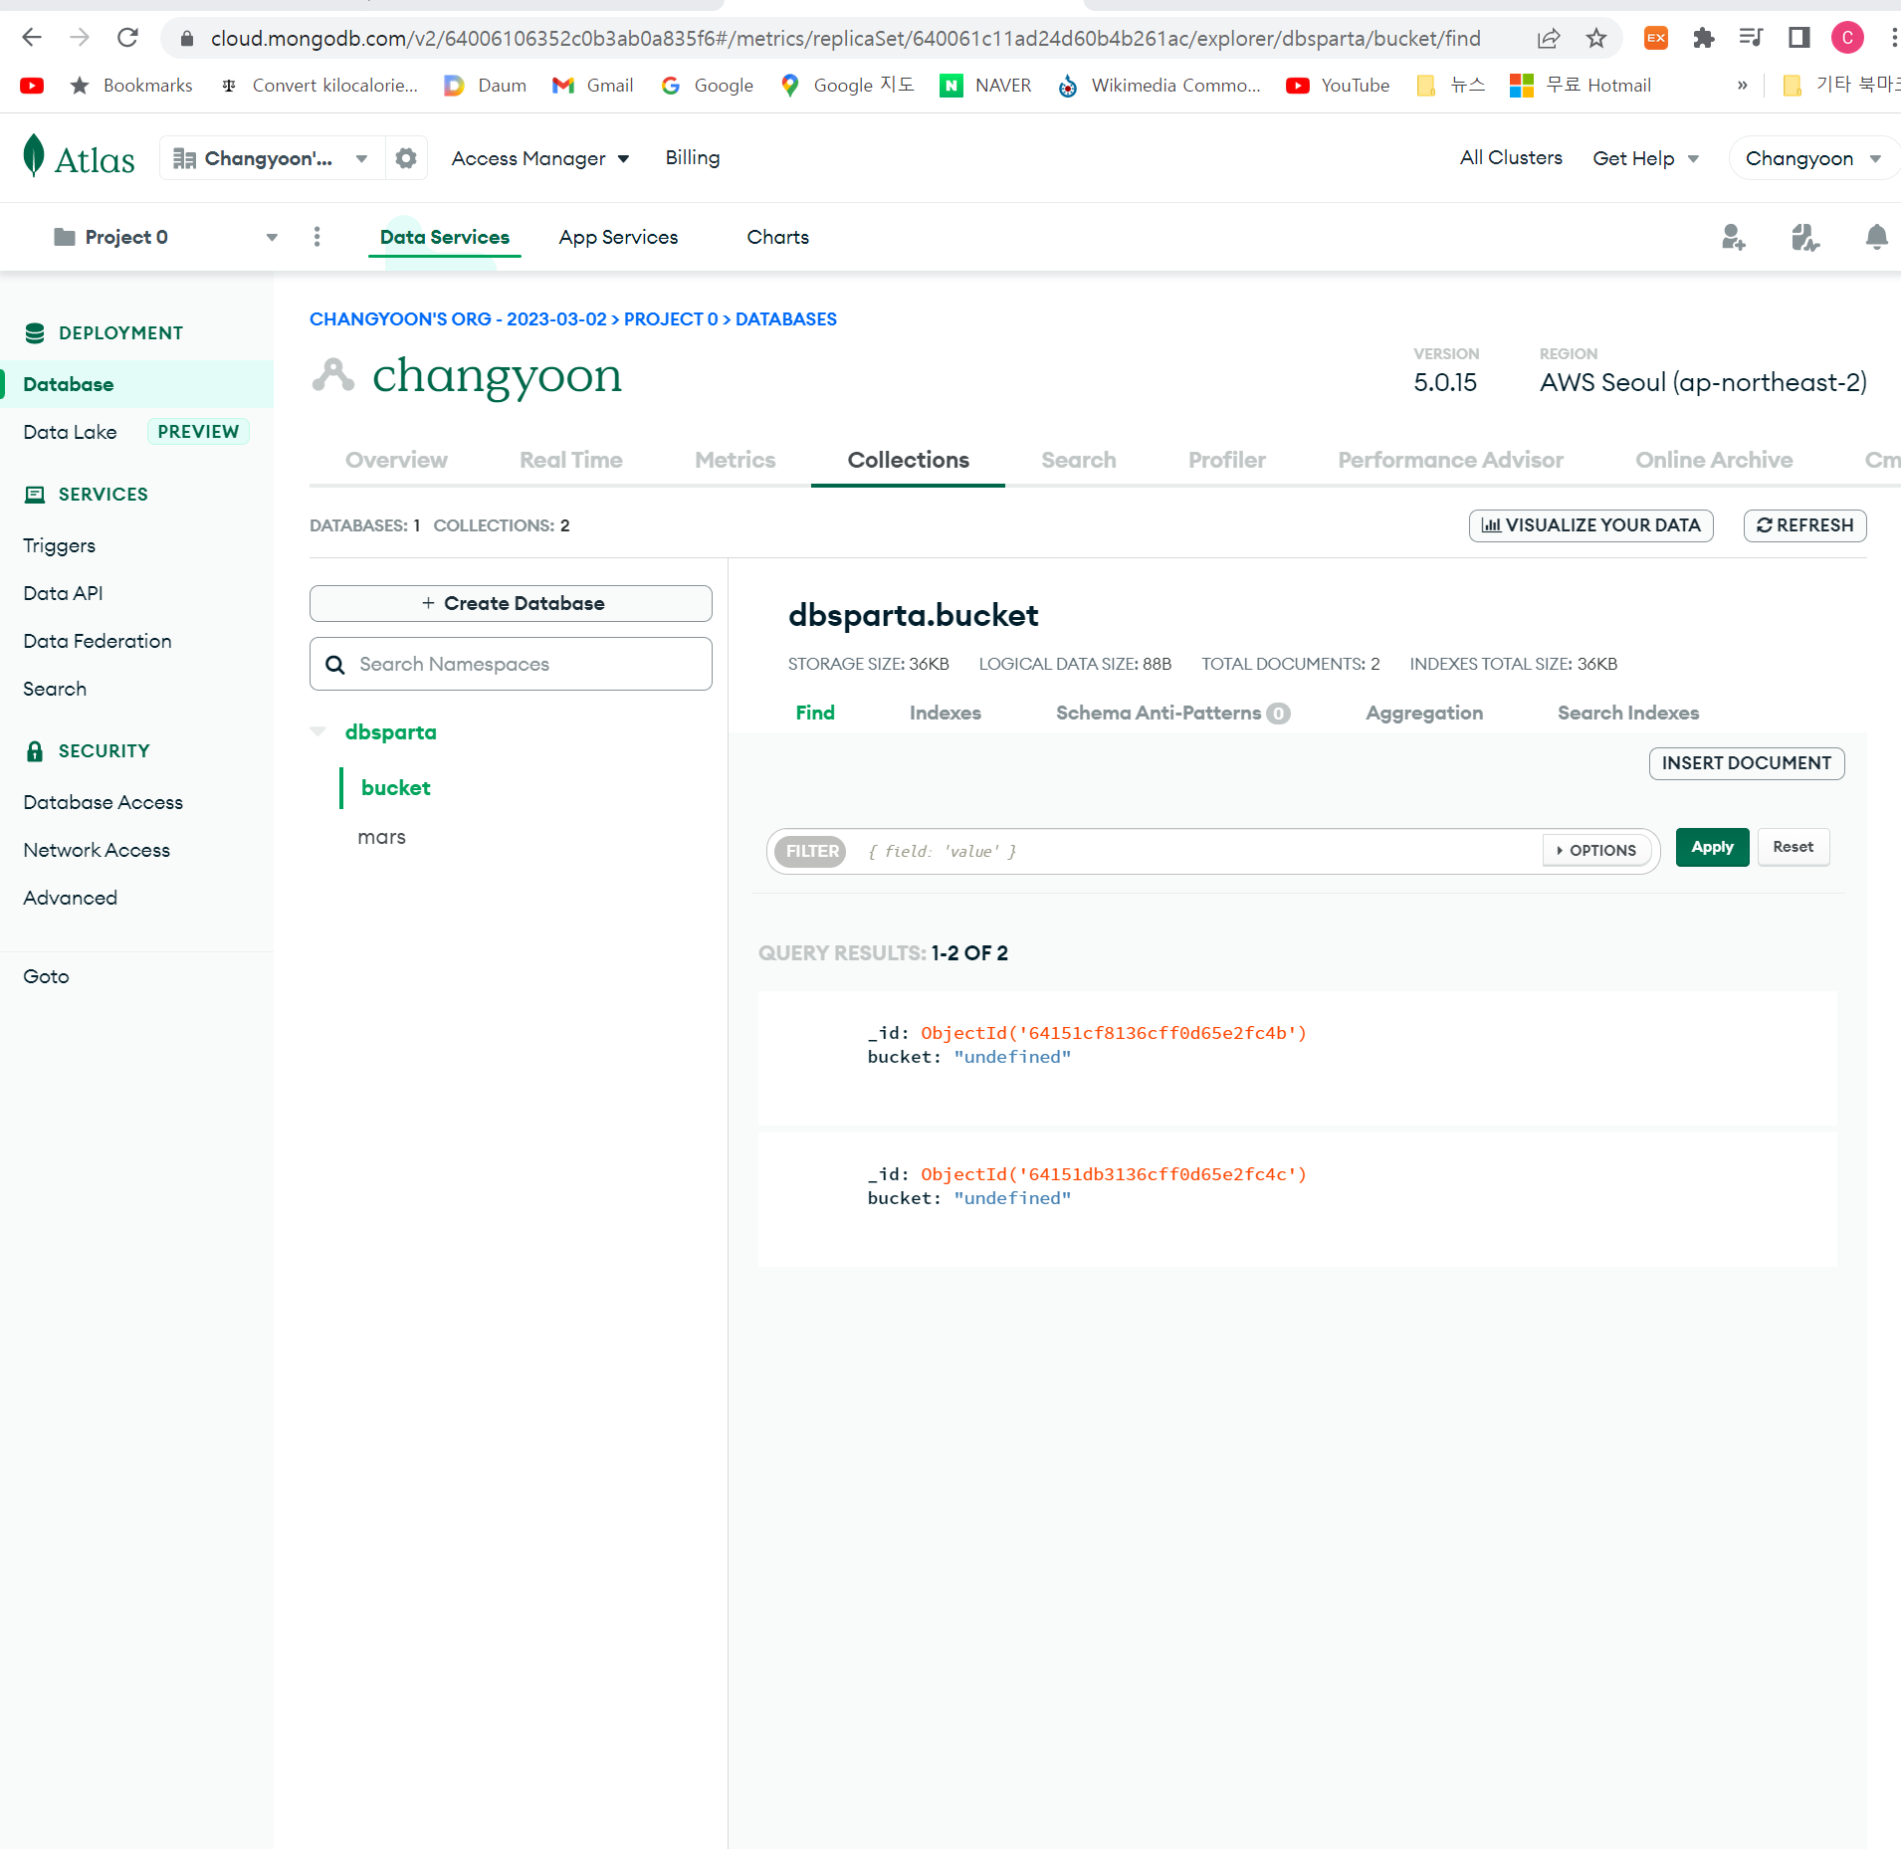Show more bookmarks with the chevron

(1743, 86)
